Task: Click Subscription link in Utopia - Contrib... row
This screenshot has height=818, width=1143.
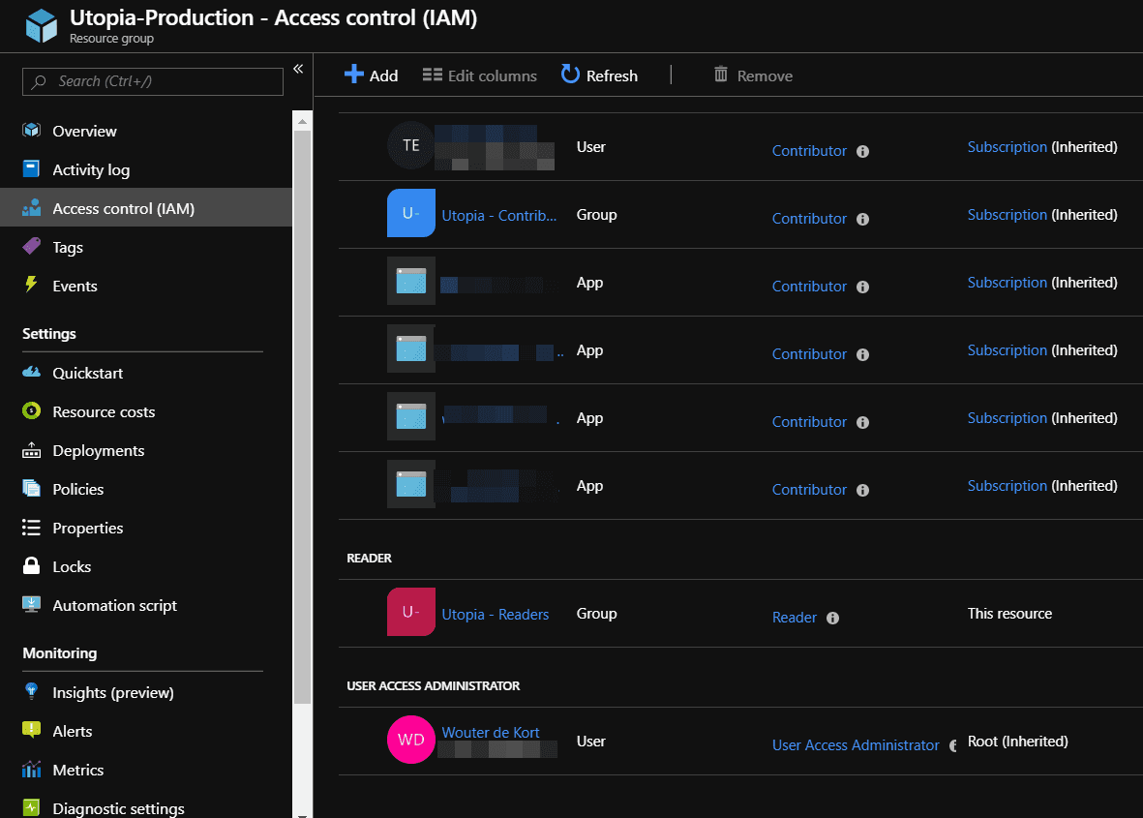Action: coord(1007,215)
